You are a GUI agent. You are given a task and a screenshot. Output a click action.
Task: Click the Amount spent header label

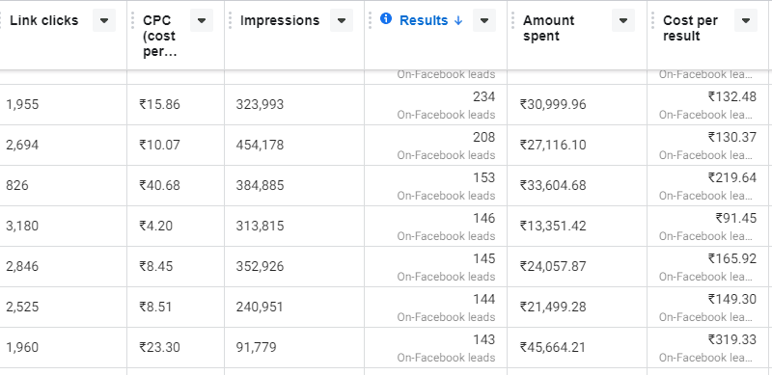tap(548, 28)
